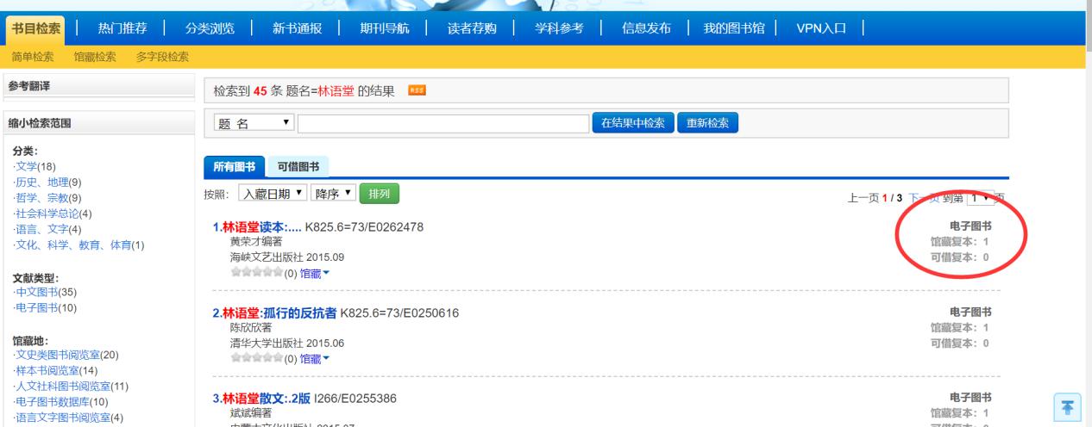
Task: Click the 在结果中检索 button
Action: point(632,123)
